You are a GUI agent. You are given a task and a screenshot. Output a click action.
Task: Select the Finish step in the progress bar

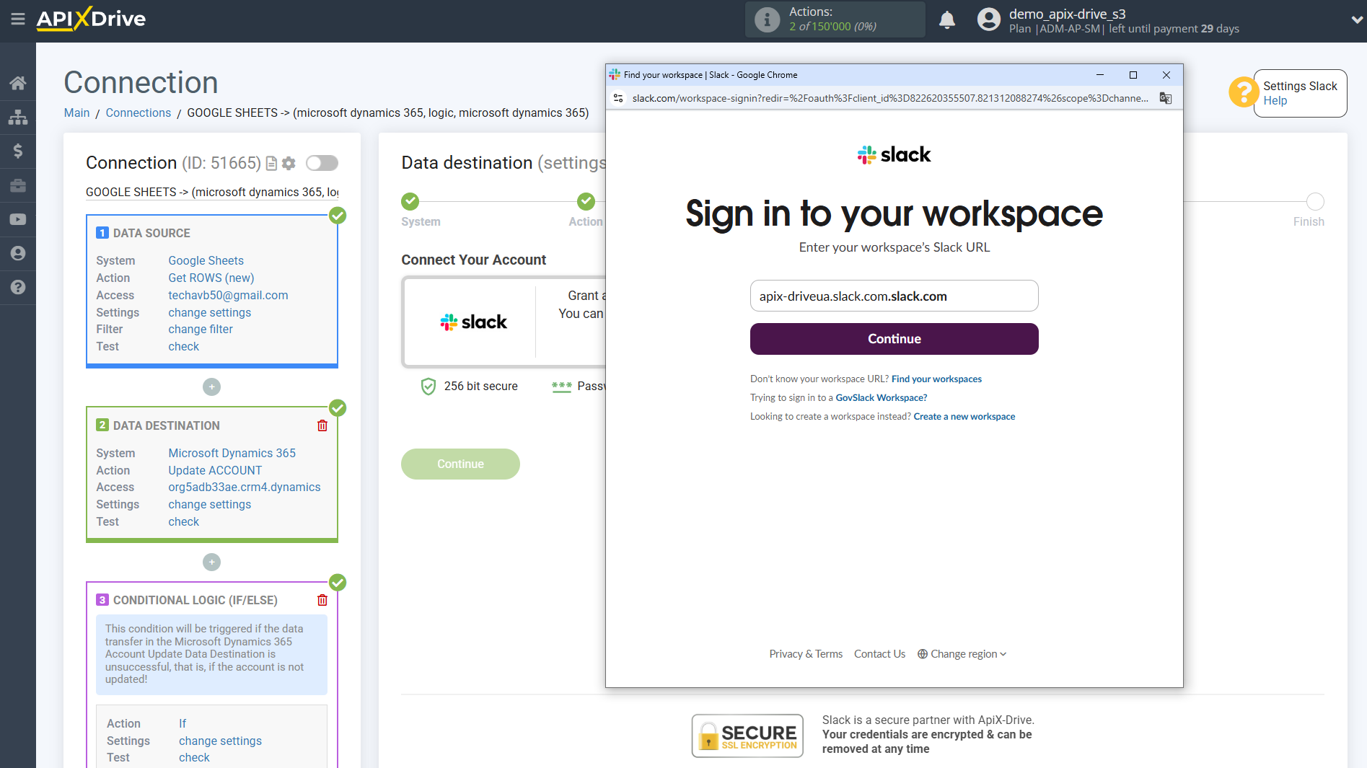(1315, 201)
